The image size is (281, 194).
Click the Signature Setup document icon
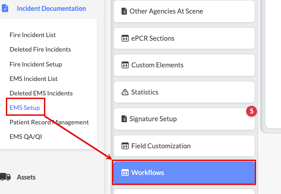124,119
